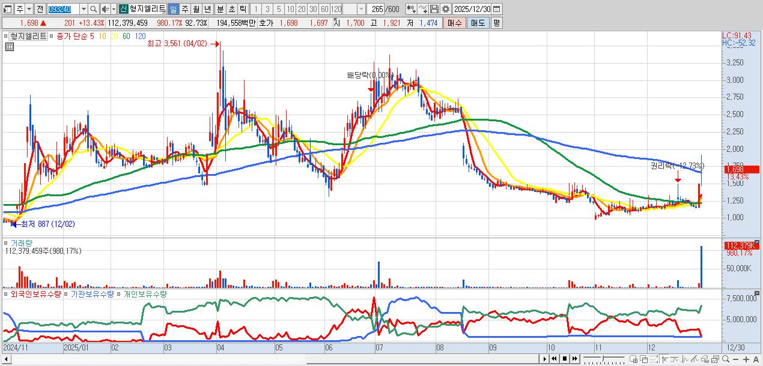Click the stock code input 093240
Image resolution: width=763 pixels, height=366 pixels.
pos(63,10)
